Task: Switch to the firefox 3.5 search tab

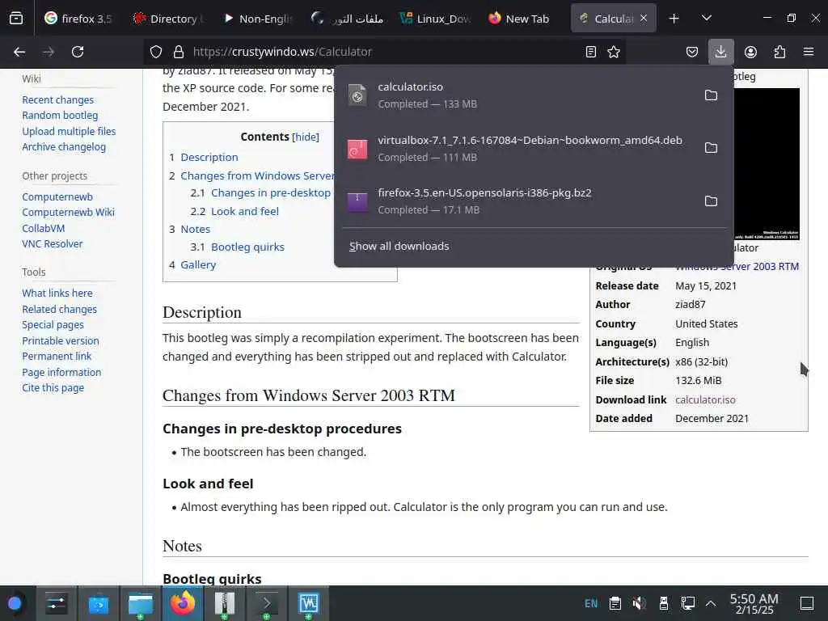Action: coord(78,19)
